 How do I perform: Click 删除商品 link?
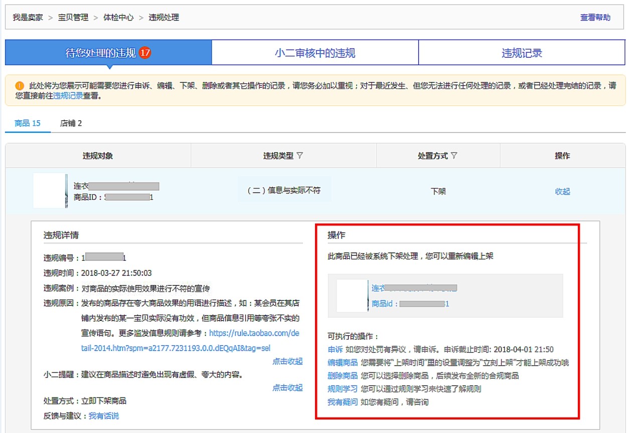coord(343,375)
